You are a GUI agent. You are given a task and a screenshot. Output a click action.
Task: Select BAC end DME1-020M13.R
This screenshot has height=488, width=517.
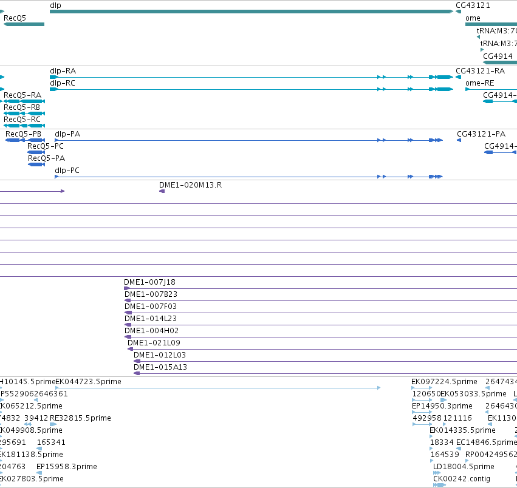(x=162, y=191)
